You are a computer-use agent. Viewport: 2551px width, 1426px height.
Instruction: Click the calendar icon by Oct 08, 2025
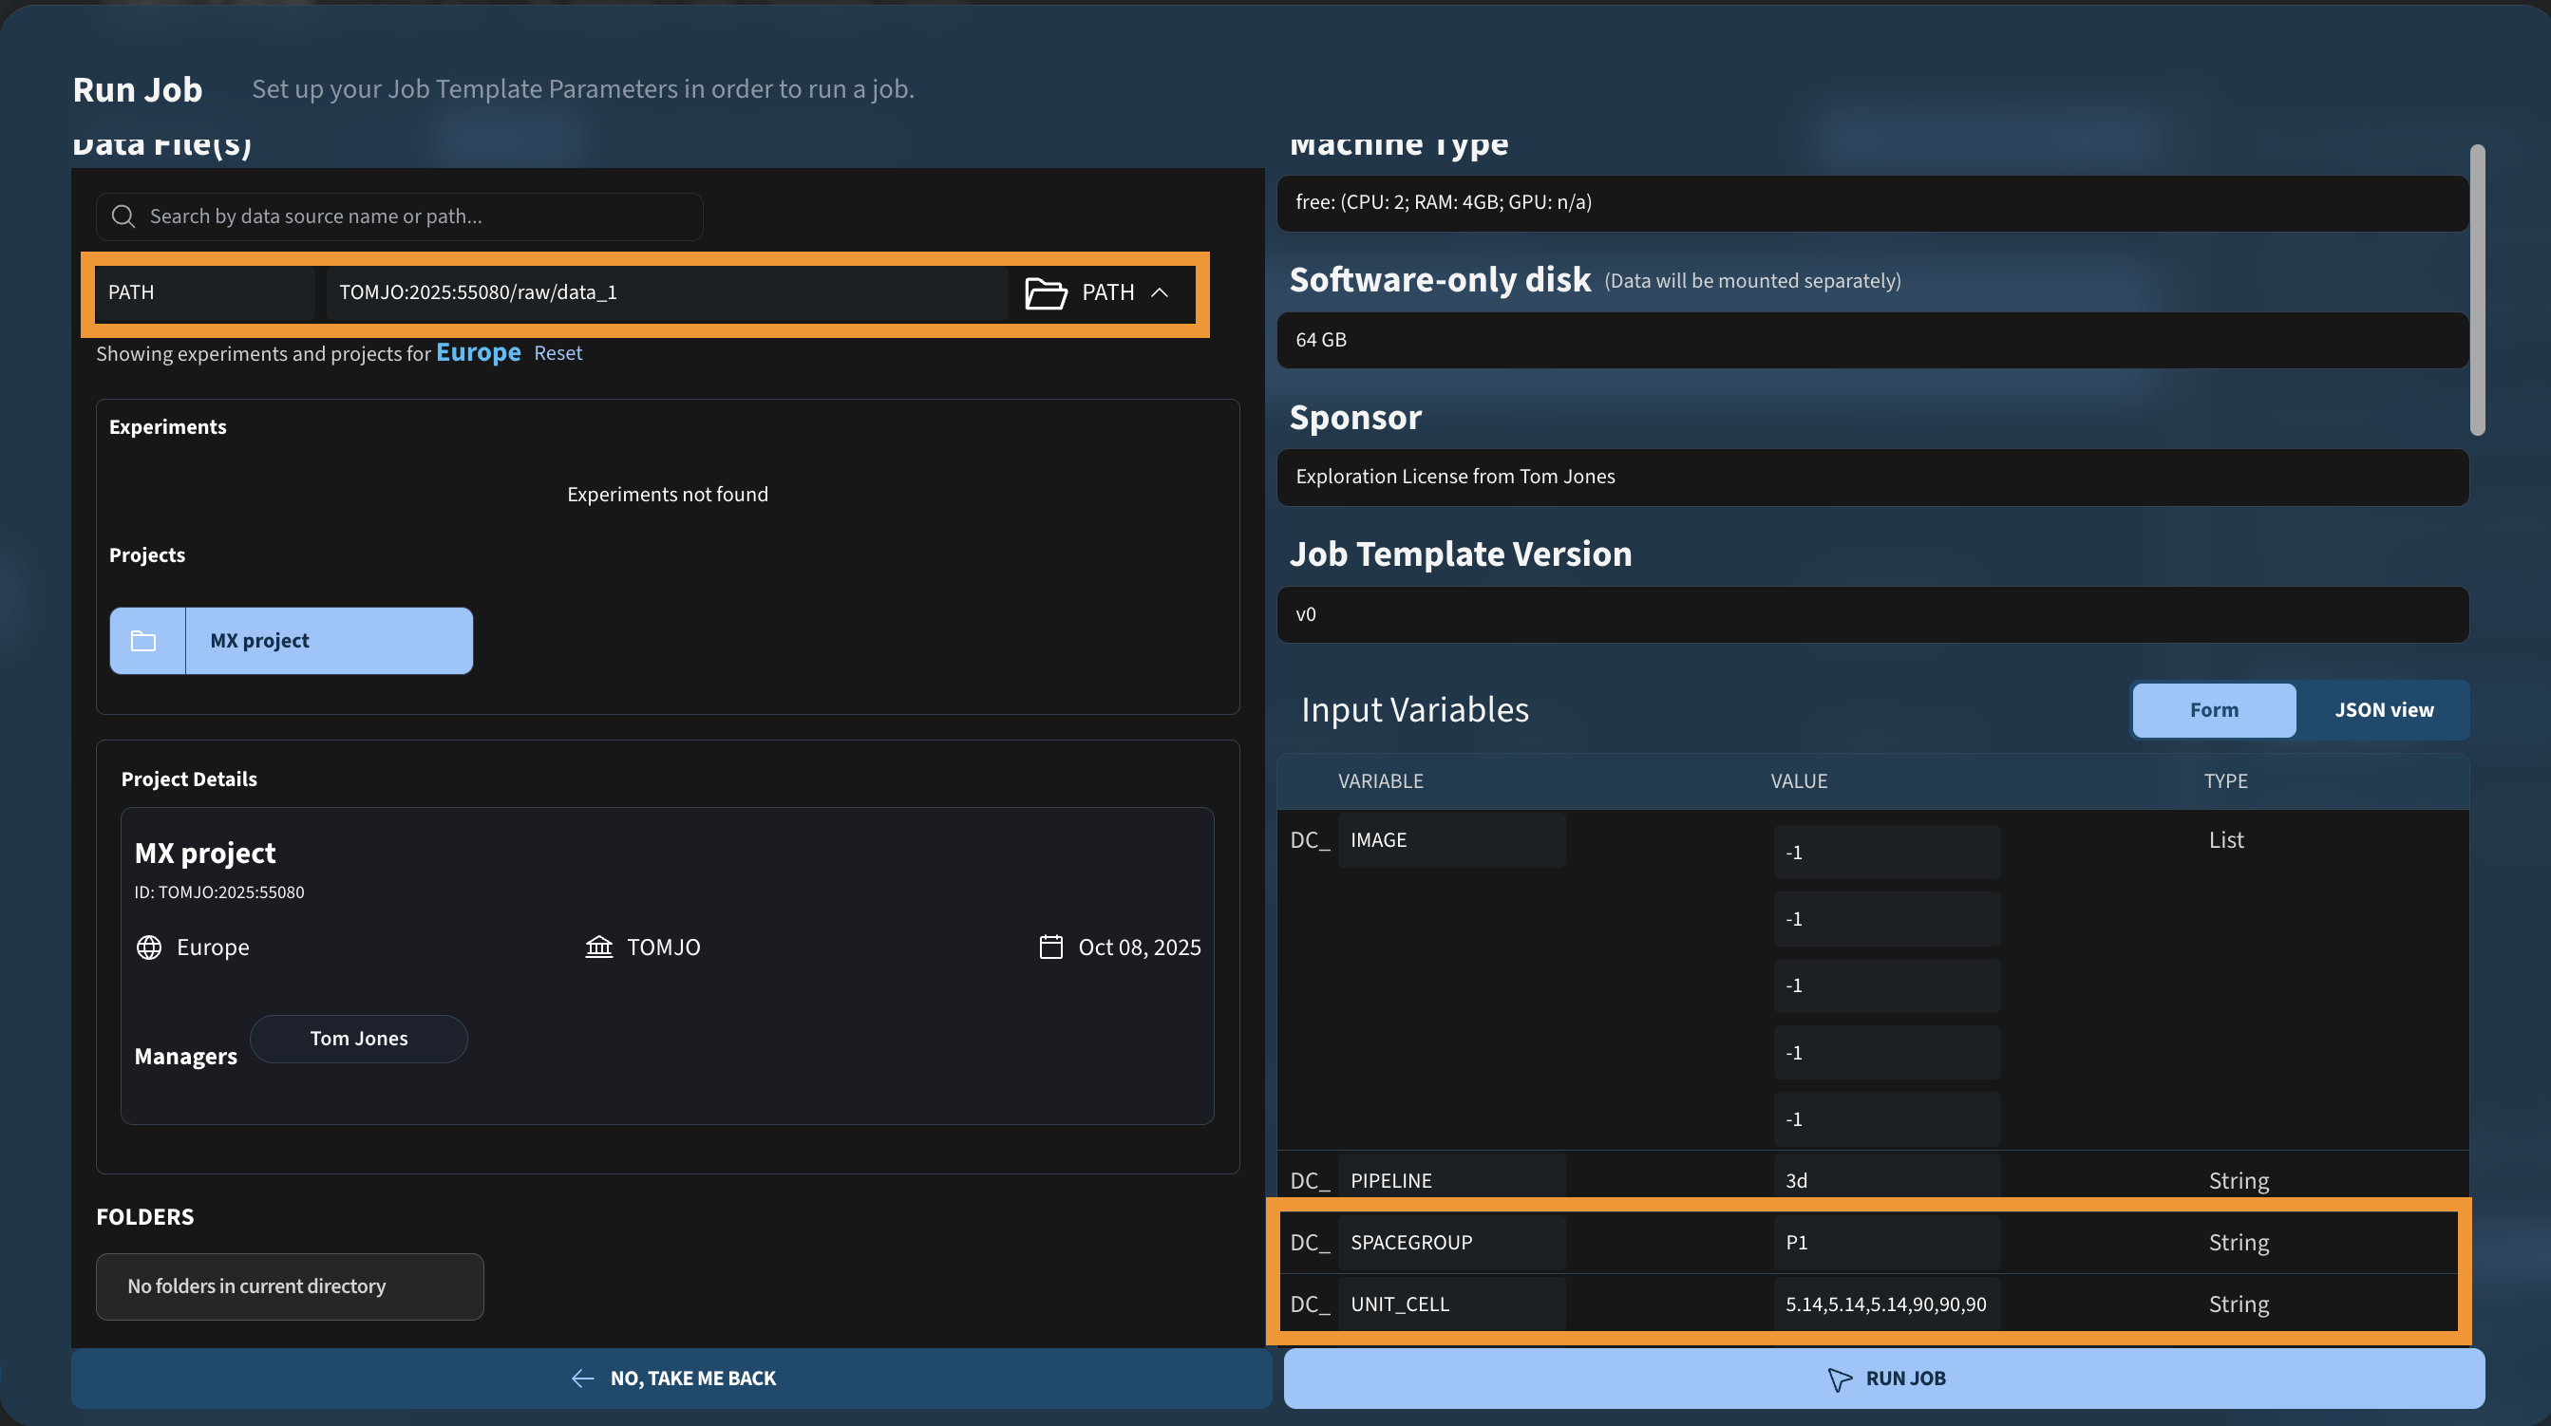(1050, 948)
